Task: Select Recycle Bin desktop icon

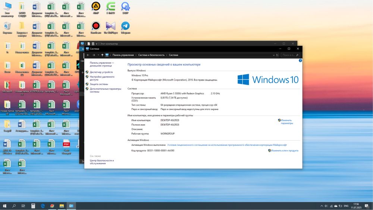Action: [x=7, y=28]
